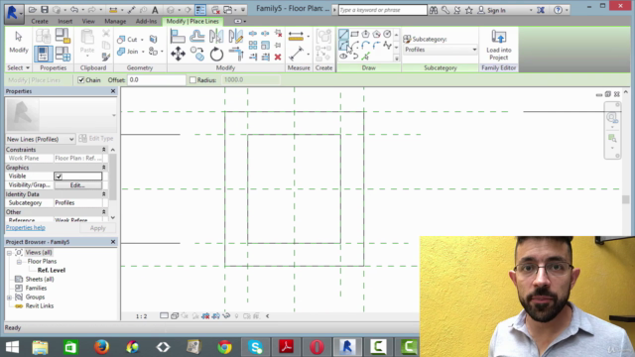Select the Rectangle draw tool

[x=354, y=34]
